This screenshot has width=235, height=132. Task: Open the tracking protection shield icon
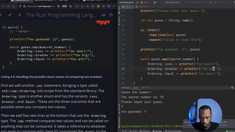click(20, 6)
